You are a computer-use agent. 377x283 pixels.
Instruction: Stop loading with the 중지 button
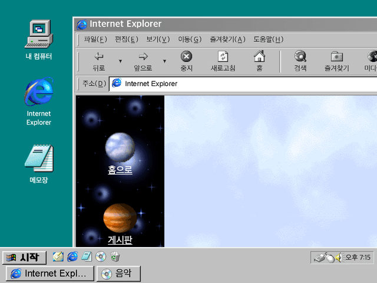[186, 61]
